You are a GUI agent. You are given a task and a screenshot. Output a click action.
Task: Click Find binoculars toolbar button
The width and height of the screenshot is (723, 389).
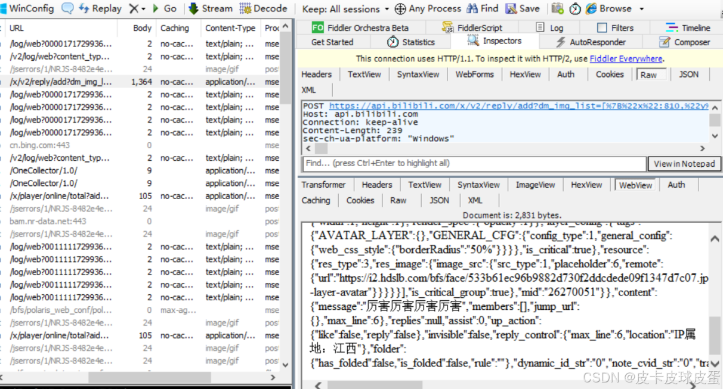point(482,9)
